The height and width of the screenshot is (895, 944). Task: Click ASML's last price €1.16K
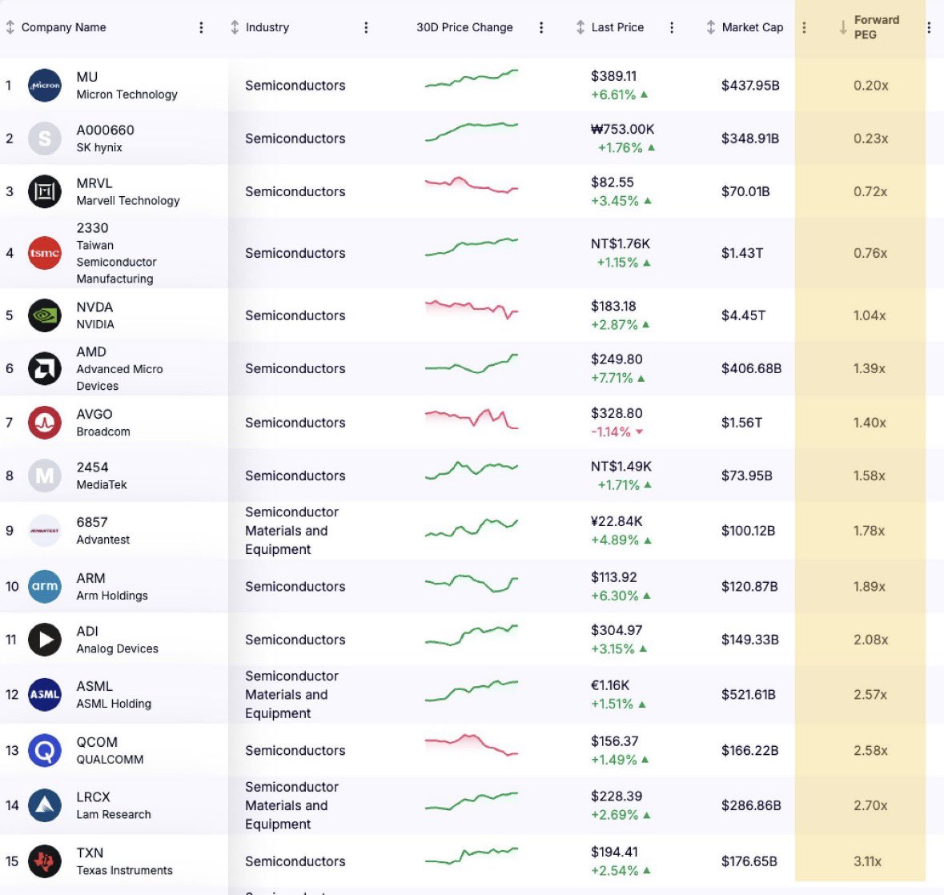tap(610, 685)
